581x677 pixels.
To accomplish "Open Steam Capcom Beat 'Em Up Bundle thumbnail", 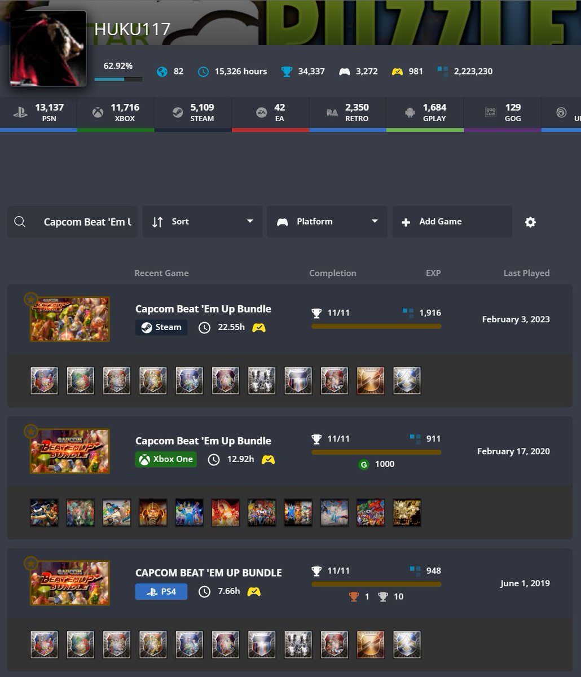I will coord(69,319).
